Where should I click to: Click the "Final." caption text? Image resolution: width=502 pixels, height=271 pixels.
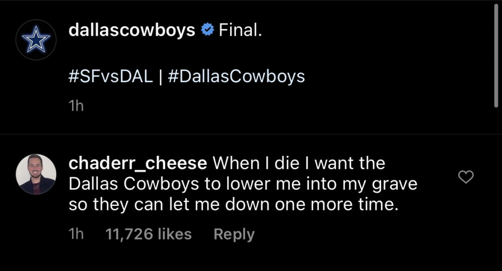(240, 31)
